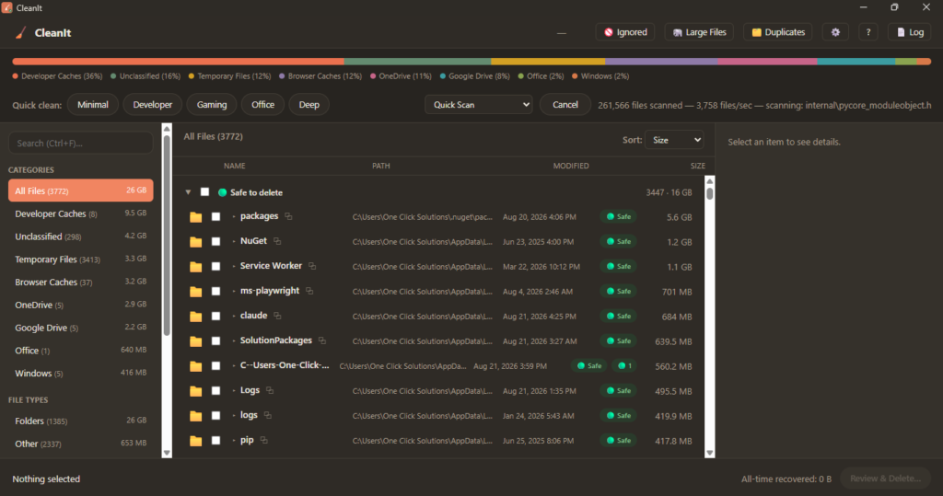Viewport: 943px width, 496px height.
Task: Focus the Search files input field
Action: coord(81,143)
